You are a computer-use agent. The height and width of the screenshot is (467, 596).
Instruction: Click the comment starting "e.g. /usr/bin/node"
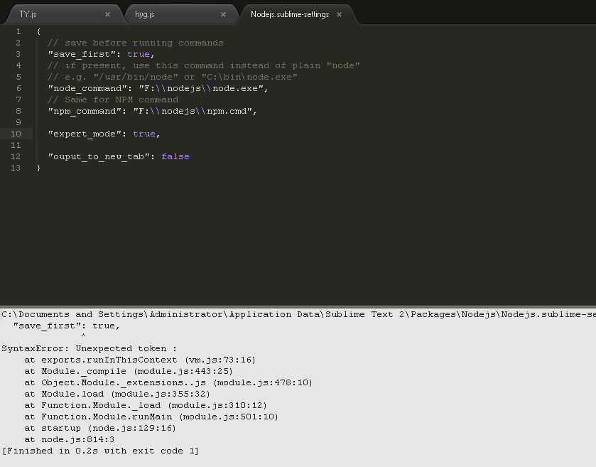[x=173, y=77]
